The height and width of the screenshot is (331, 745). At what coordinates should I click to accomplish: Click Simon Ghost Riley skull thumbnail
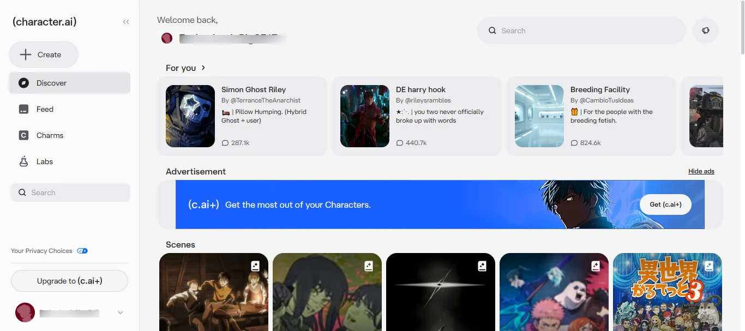point(190,116)
